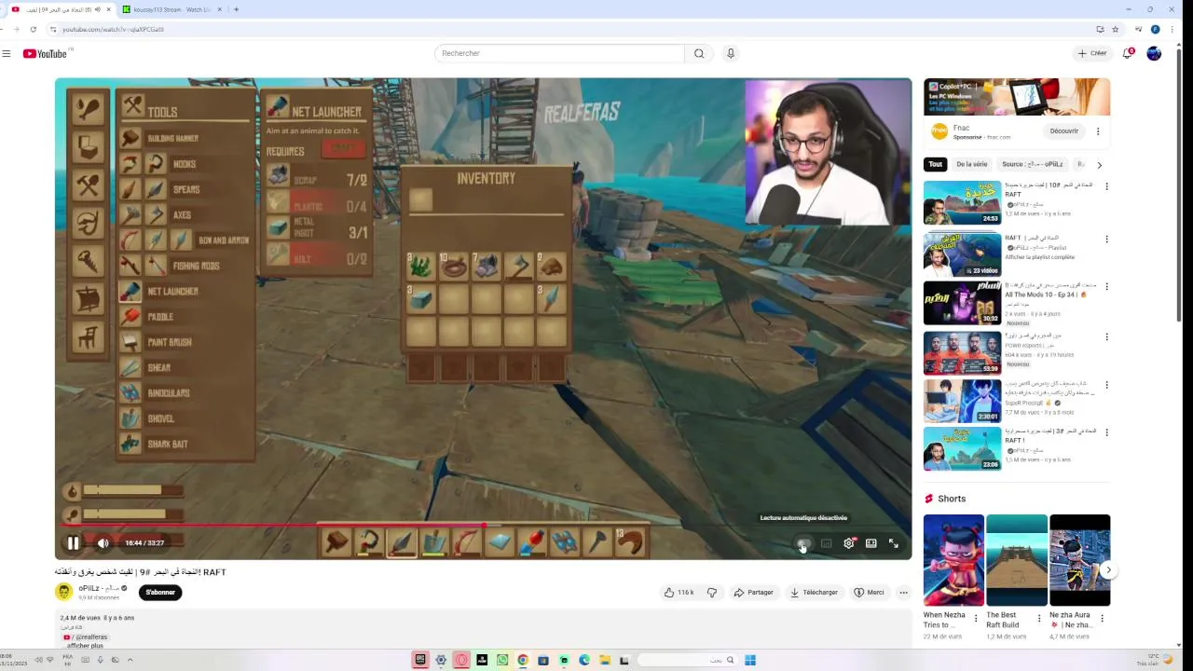Open the POWR esports suggested video

point(962,351)
